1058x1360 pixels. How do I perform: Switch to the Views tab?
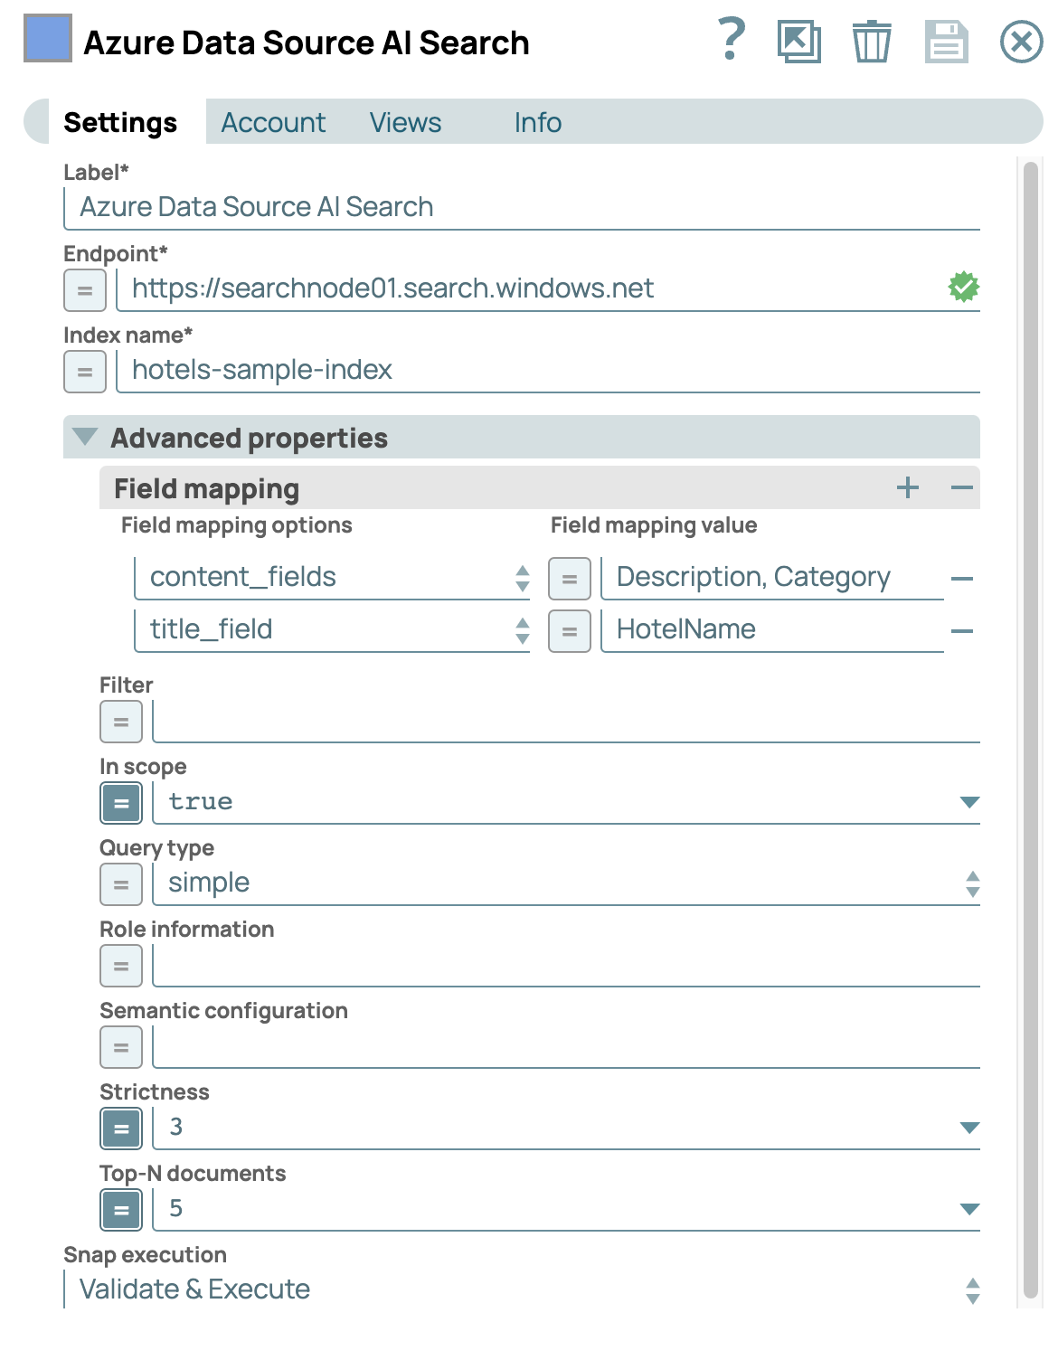405,122
